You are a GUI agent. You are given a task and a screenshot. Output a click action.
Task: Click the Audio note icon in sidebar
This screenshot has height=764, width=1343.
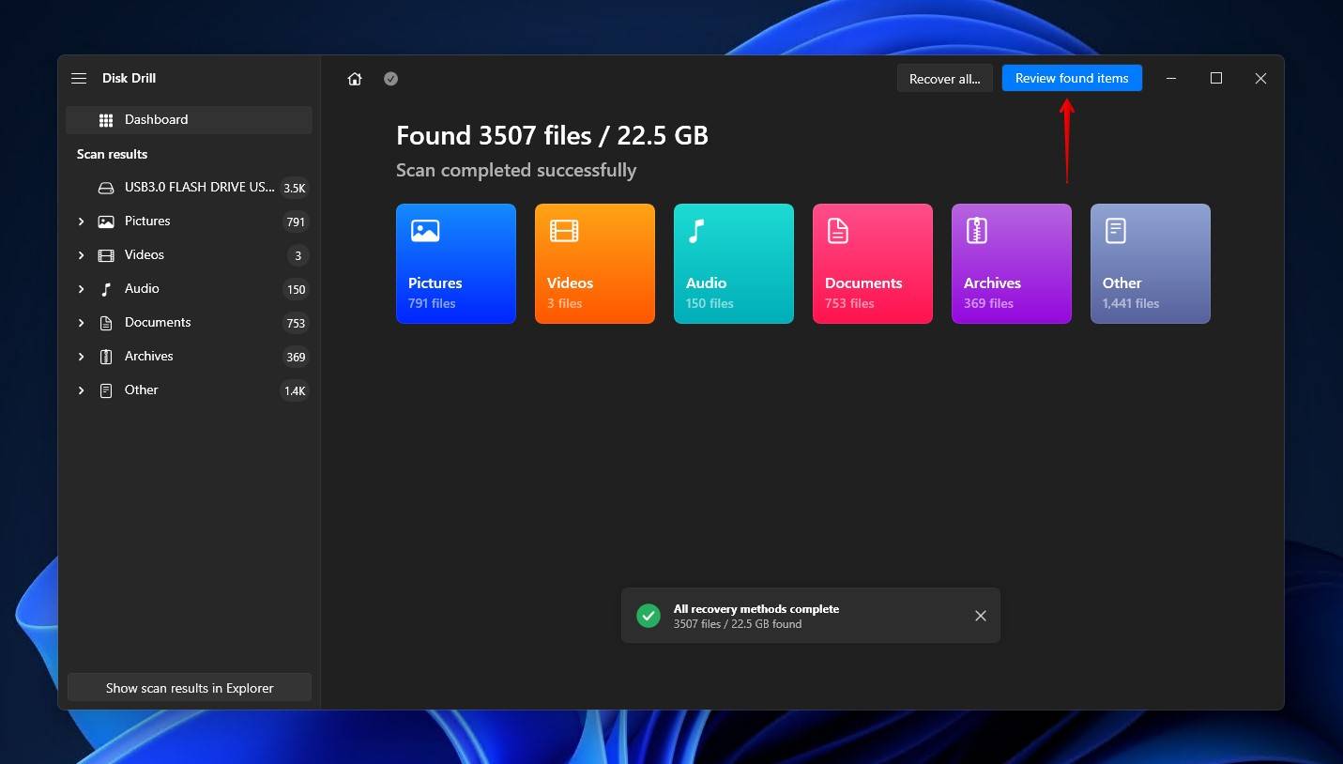106,289
